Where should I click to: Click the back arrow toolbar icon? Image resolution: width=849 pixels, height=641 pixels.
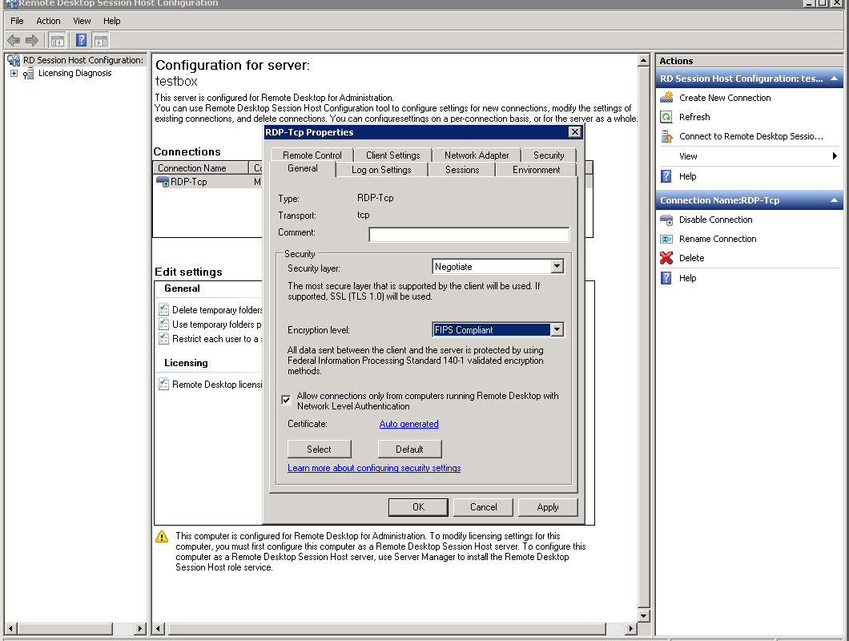coord(14,40)
